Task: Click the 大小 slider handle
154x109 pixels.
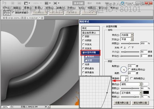Action: pyautogui.click(x=125, y=52)
